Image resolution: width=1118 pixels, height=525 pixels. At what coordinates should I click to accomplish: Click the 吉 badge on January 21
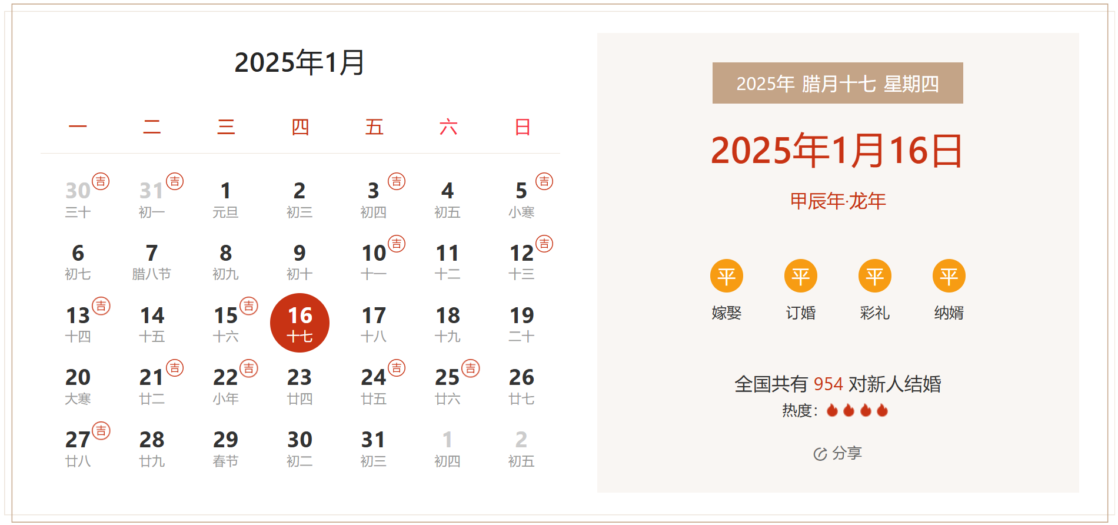click(x=175, y=368)
